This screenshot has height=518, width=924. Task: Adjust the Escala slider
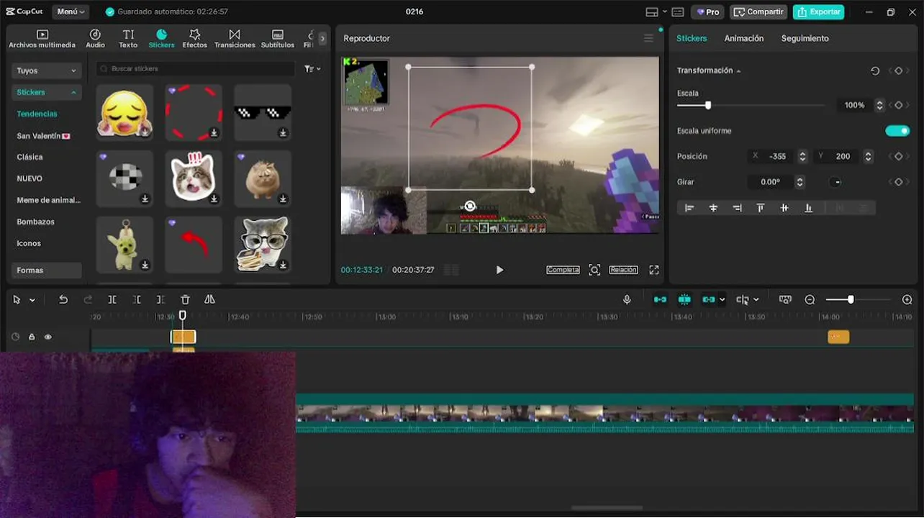[708, 105]
